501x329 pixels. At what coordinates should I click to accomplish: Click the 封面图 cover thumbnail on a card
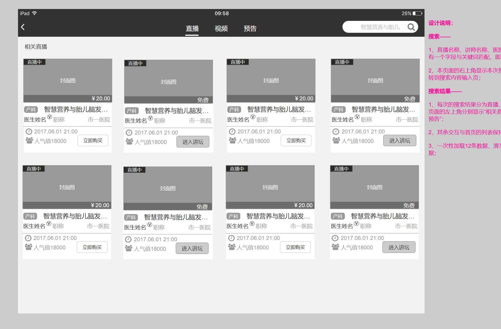[67, 80]
